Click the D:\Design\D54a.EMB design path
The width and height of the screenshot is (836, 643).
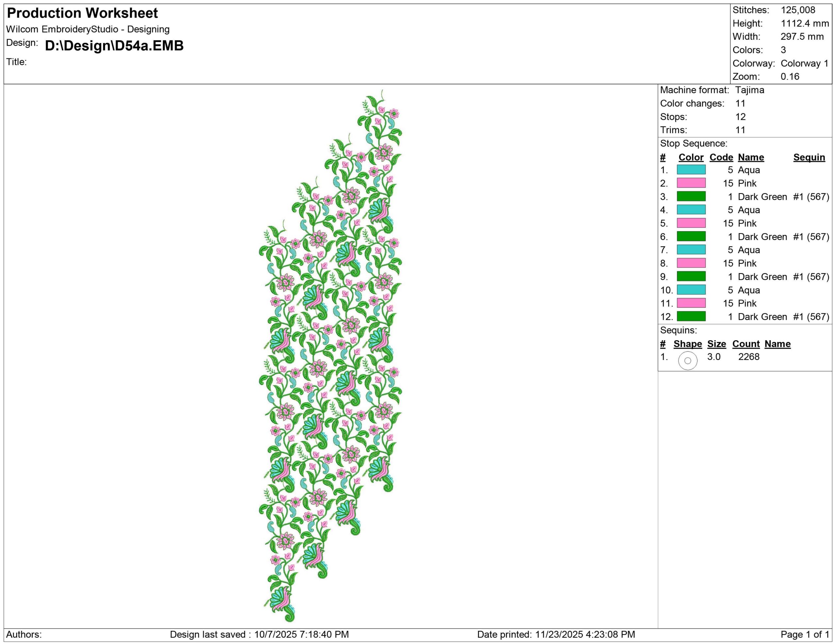coord(114,45)
